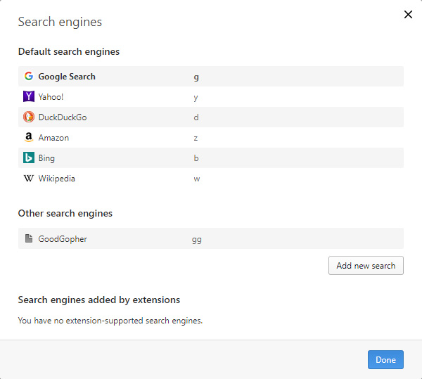The height and width of the screenshot is (379, 422).
Task: Click the teal Bing icon
Action: pos(29,158)
